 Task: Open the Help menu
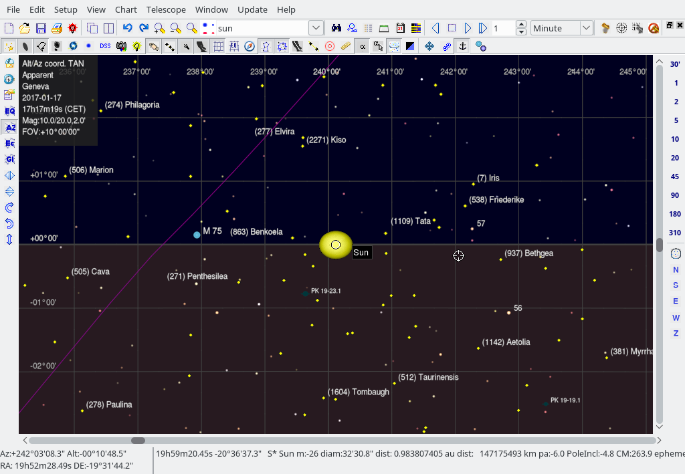[x=286, y=9]
